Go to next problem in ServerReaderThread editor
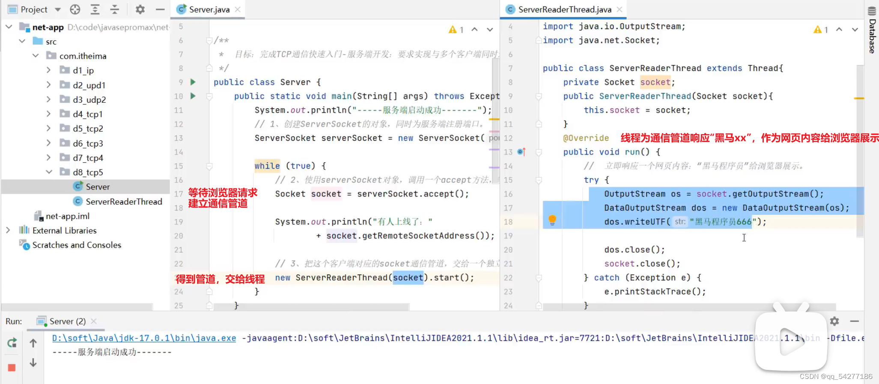 855,30
